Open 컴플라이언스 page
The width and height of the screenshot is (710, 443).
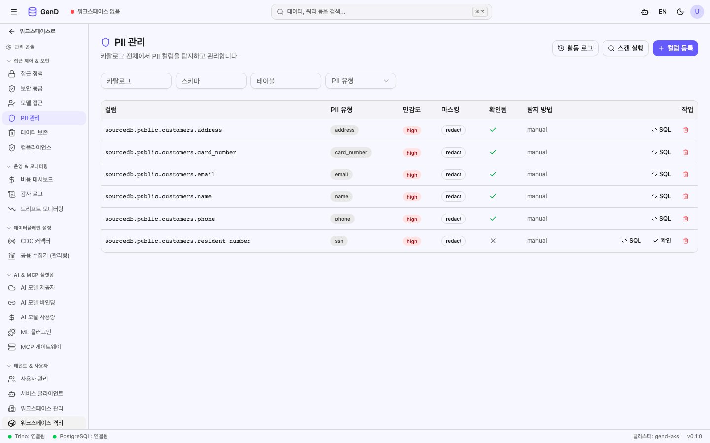click(x=44, y=147)
